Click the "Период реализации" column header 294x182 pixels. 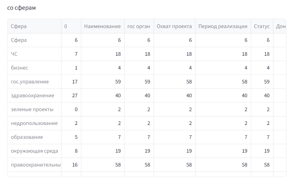[223, 26]
